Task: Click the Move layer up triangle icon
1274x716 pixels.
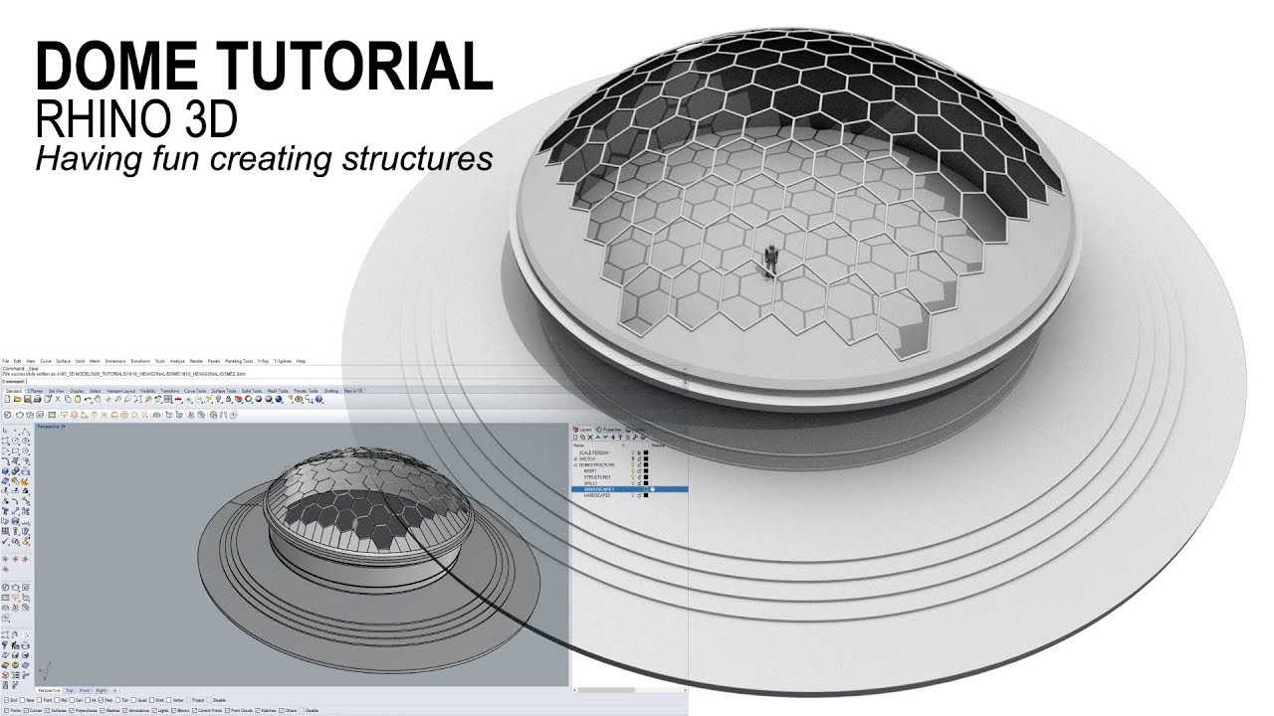Action: pos(598,437)
